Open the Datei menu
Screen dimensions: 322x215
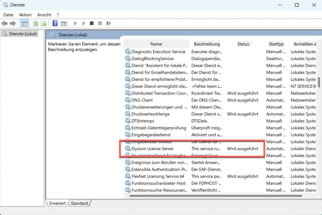[x=8, y=15]
